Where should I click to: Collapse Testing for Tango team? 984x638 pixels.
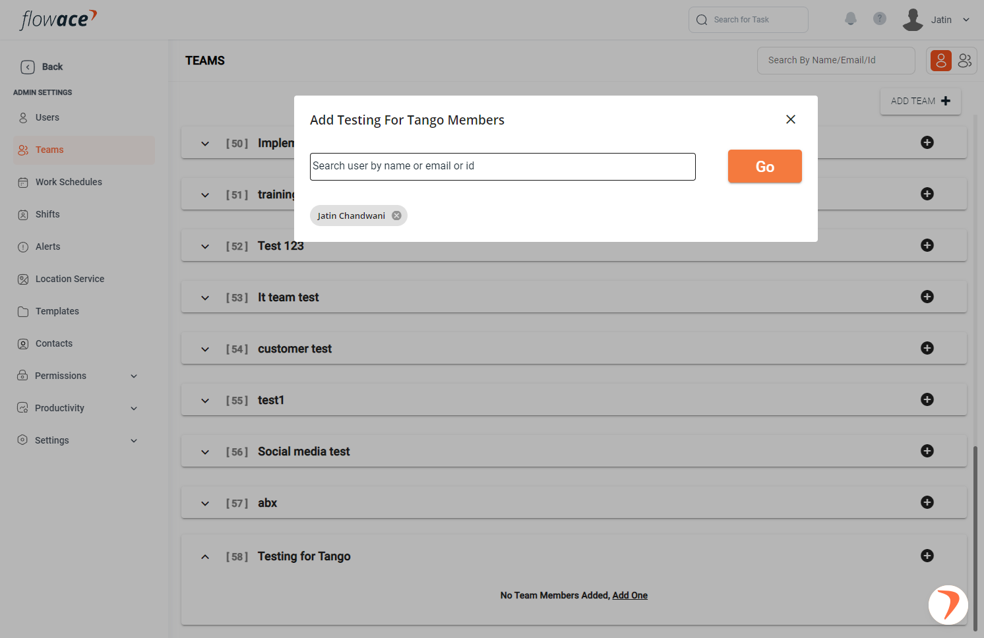[205, 557]
